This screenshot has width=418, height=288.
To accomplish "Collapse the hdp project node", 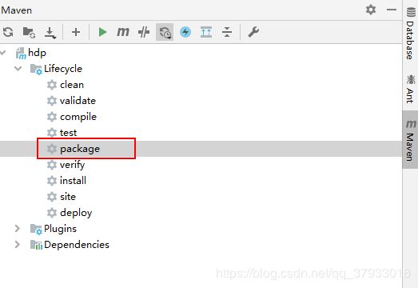I will 3,52.
